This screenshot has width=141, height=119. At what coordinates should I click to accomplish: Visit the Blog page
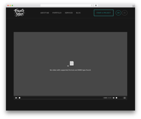tap(78, 13)
